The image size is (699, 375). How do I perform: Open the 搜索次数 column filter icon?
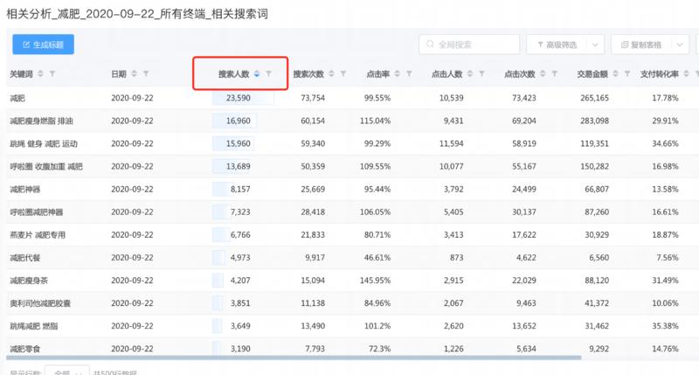[x=343, y=73]
